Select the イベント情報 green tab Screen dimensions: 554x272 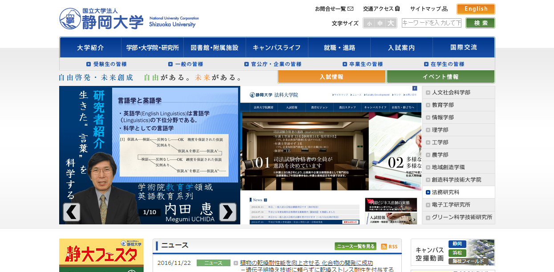coord(441,77)
